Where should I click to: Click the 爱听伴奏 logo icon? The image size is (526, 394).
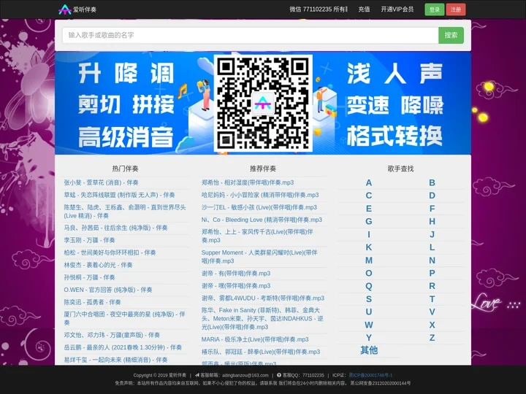pyautogui.click(x=64, y=9)
